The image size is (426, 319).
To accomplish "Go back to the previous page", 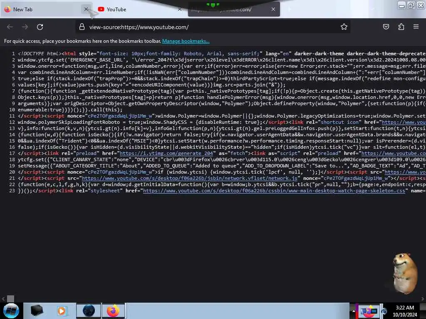I will (x=10, y=27).
